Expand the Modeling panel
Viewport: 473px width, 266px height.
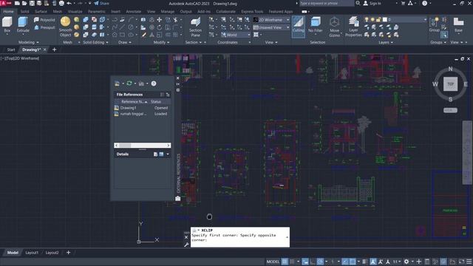click(29, 43)
